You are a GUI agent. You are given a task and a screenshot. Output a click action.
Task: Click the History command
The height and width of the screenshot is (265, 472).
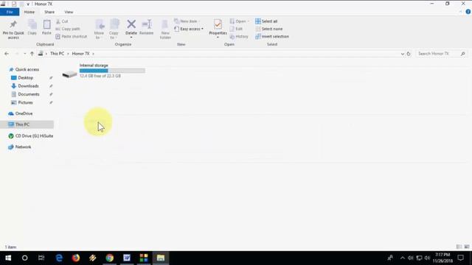click(239, 36)
